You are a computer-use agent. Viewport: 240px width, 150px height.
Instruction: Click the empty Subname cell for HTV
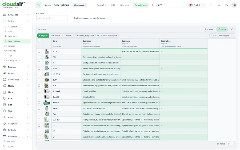pyautogui.click(x=101, y=51)
